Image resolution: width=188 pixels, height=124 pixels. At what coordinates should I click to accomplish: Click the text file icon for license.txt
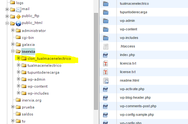[x=105, y=72]
